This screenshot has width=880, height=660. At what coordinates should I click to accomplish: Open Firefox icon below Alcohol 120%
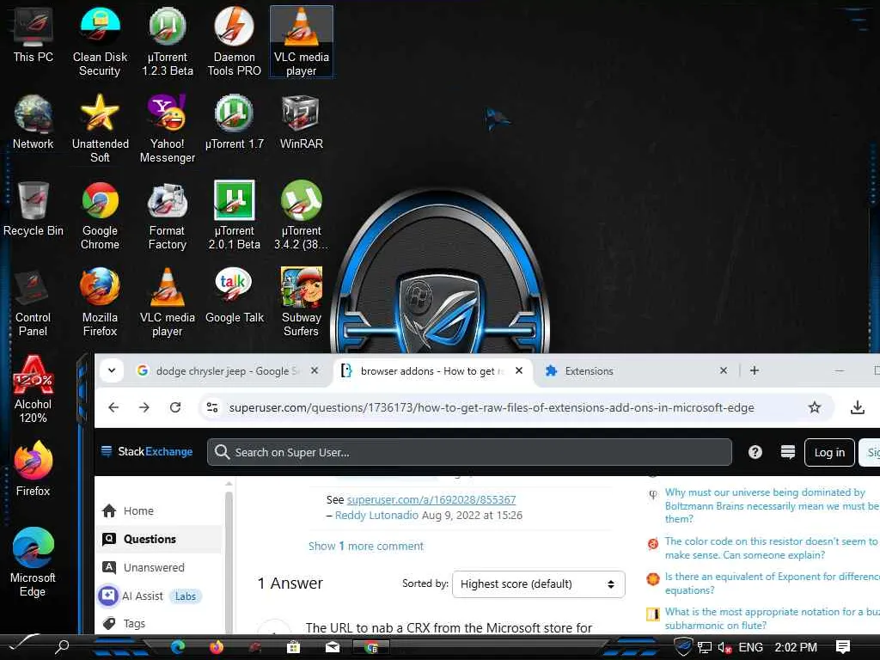click(34, 469)
